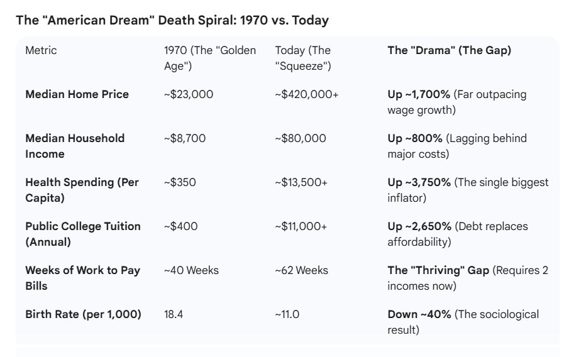Click the Up ~800% gap text
Viewport: 569px width, 357px height.
pyautogui.click(x=415, y=138)
